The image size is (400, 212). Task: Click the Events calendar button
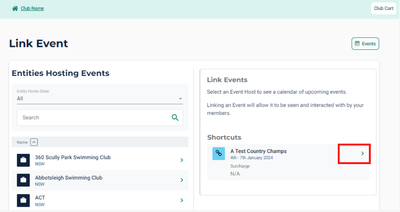point(365,44)
